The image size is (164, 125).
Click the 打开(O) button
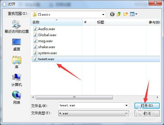point(147,106)
